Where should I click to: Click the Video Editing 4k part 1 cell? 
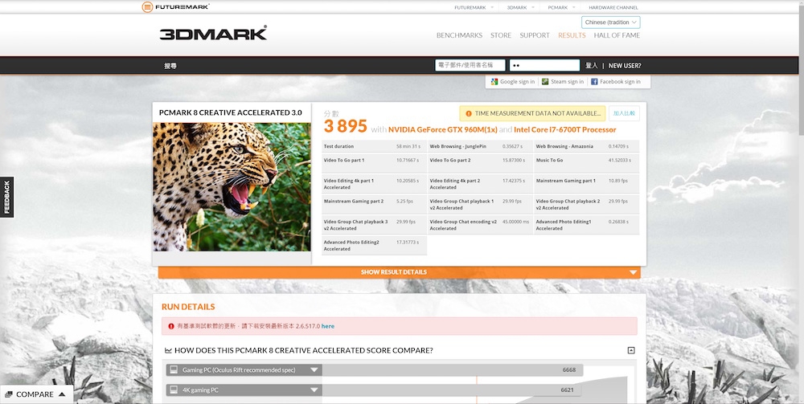(x=374, y=184)
